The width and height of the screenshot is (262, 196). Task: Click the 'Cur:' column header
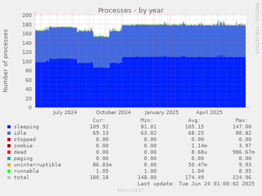pos(99,120)
